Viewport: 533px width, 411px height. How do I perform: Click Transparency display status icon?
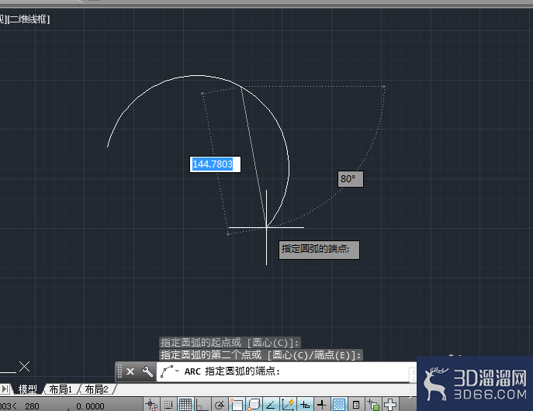(339, 405)
